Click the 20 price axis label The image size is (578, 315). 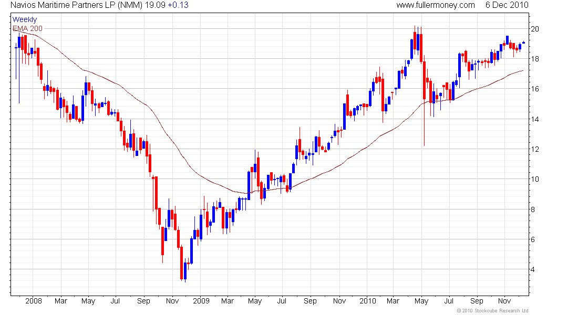[x=534, y=29]
